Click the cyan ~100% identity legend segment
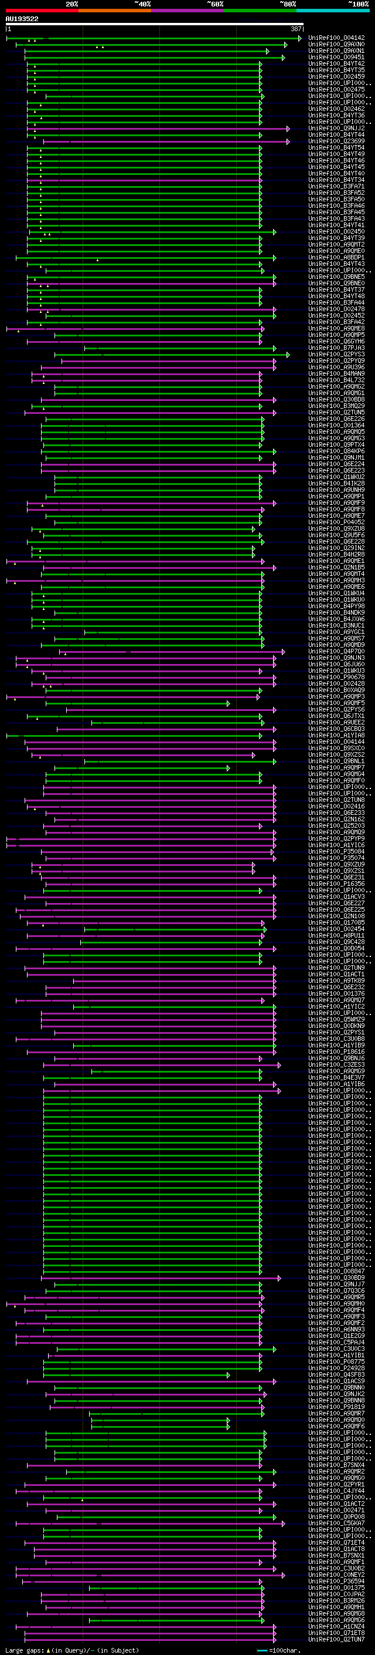 [333, 11]
